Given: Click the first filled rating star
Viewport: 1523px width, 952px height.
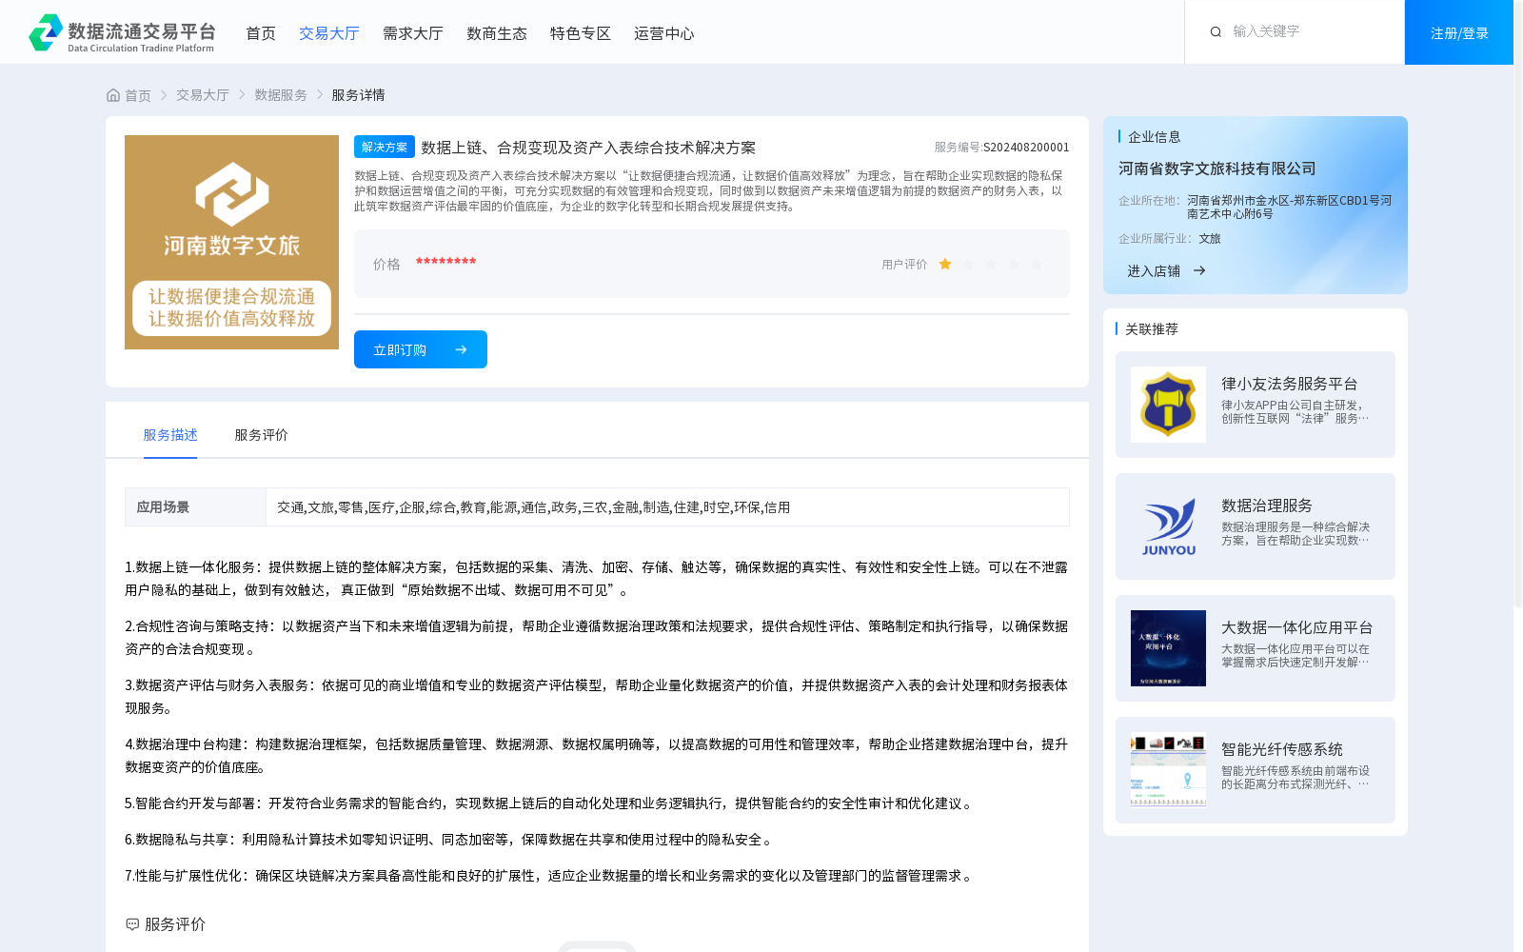Looking at the screenshot, I should point(945,265).
